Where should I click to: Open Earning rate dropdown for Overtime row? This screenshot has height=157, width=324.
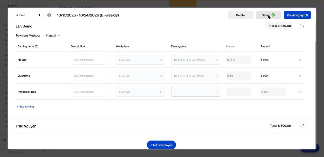click(x=196, y=76)
